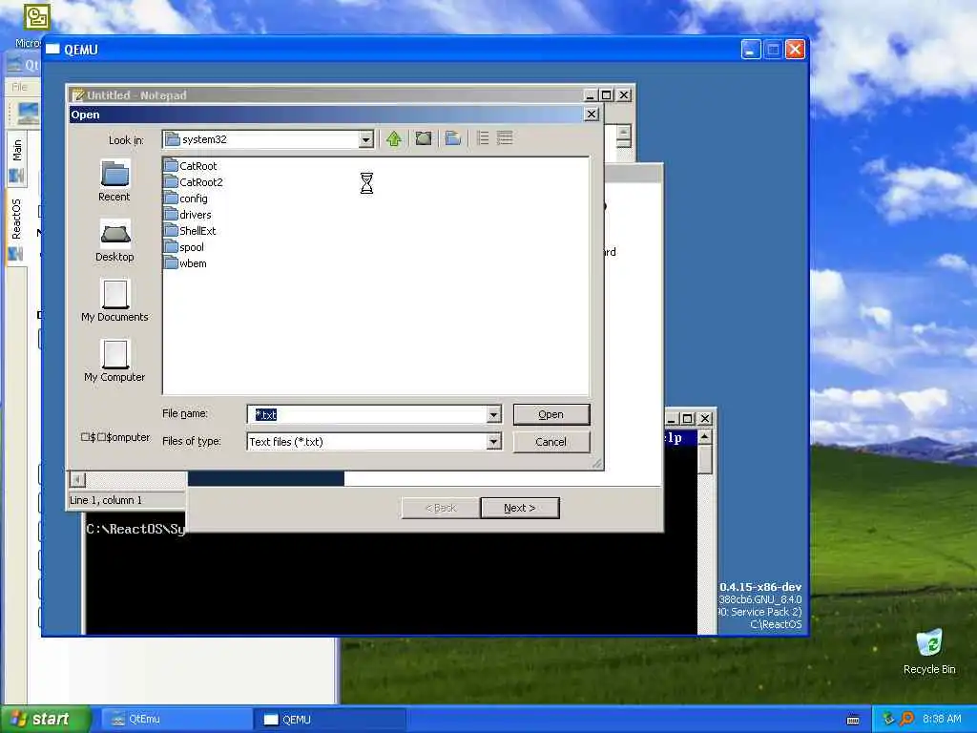Open the Recent places shortcut
Screen dimensions: 977x733
coord(114,180)
